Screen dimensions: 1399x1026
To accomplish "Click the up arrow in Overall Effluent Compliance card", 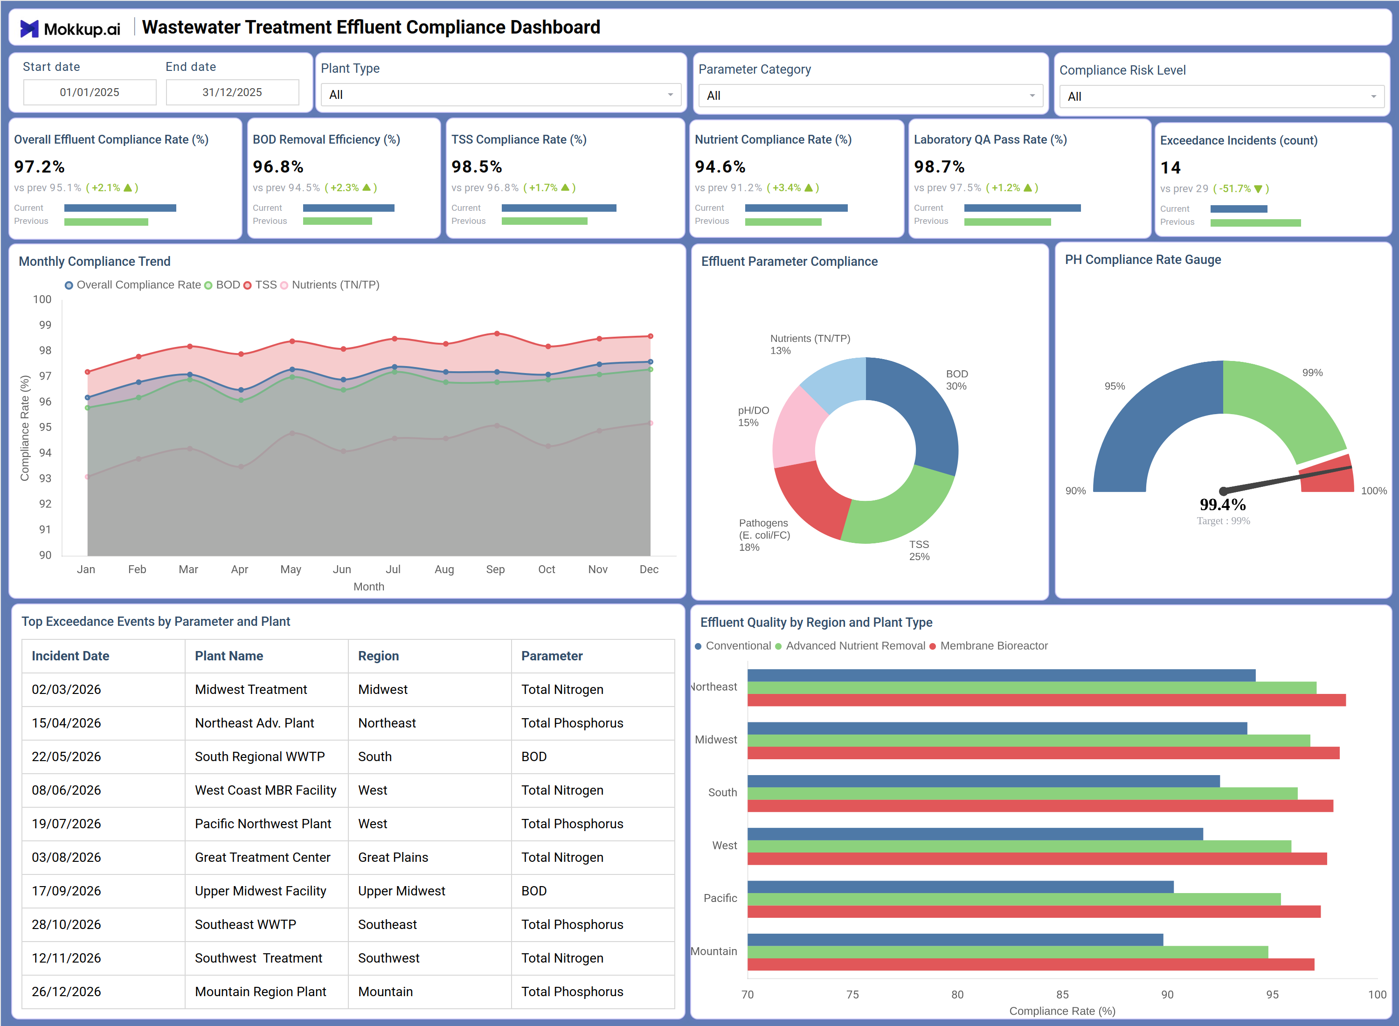I will 128,187.
